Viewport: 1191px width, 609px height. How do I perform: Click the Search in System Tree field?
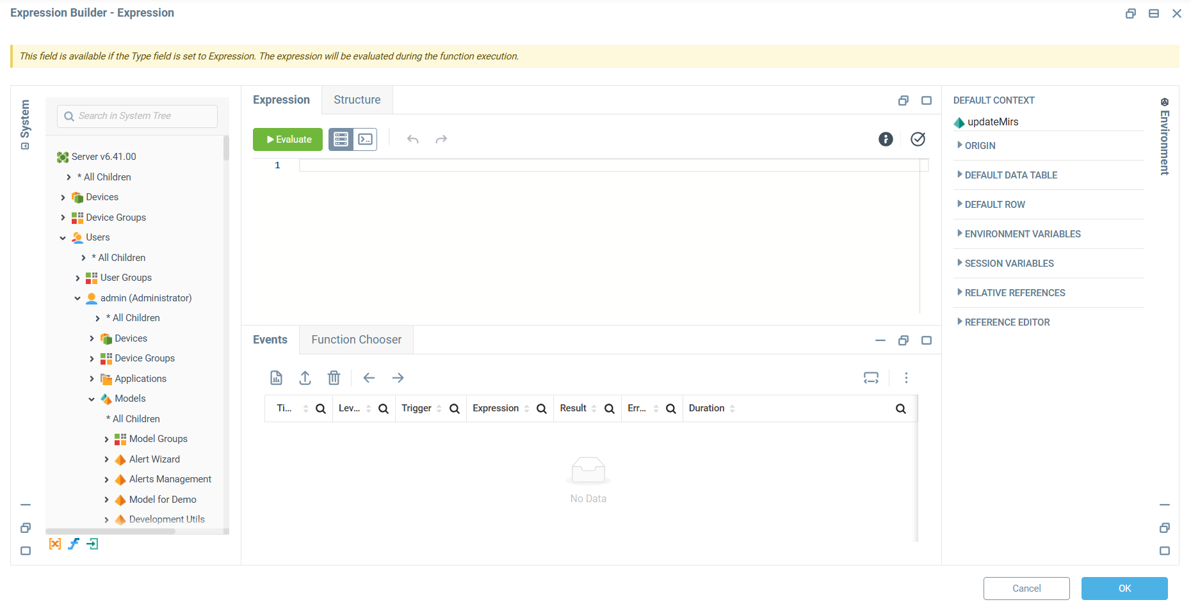(x=137, y=116)
